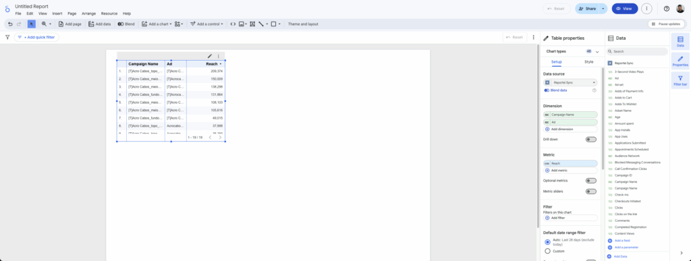This screenshot has width=691, height=261.
Task: Switch to the Style tab
Action: coord(588,62)
